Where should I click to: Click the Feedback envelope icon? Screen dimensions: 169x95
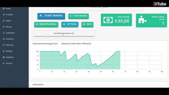(4, 57)
